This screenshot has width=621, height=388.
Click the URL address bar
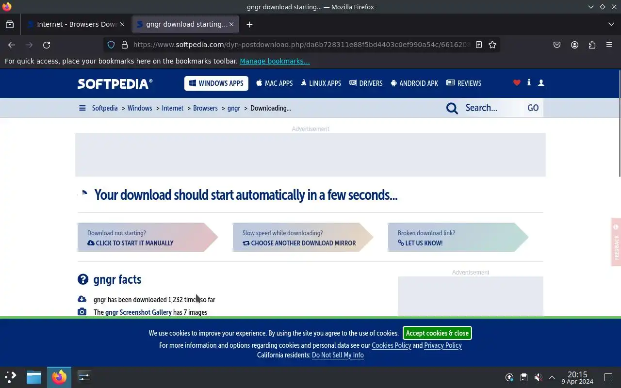[x=301, y=45]
